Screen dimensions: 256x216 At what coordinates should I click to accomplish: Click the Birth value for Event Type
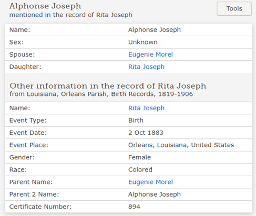click(x=136, y=121)
